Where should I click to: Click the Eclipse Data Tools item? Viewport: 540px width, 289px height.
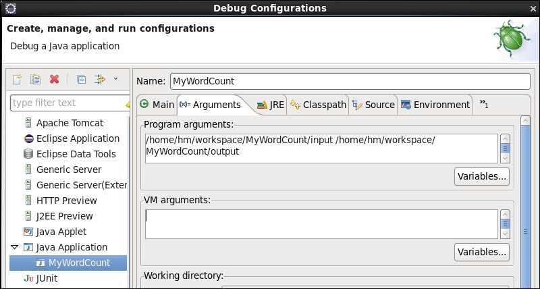[76, 154]
